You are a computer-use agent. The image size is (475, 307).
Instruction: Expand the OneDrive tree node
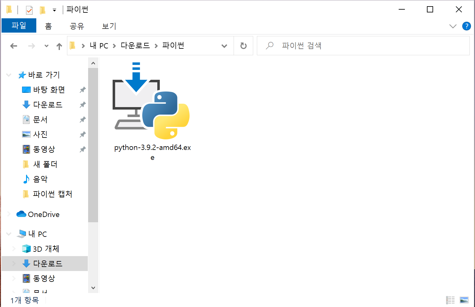click(9, 214)
